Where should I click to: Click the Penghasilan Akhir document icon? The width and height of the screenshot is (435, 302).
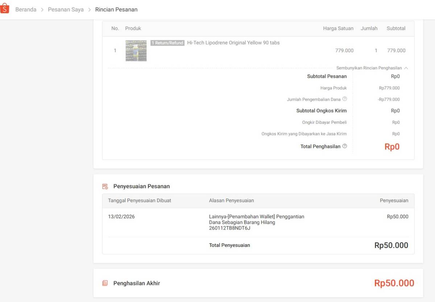pos(105,283)
